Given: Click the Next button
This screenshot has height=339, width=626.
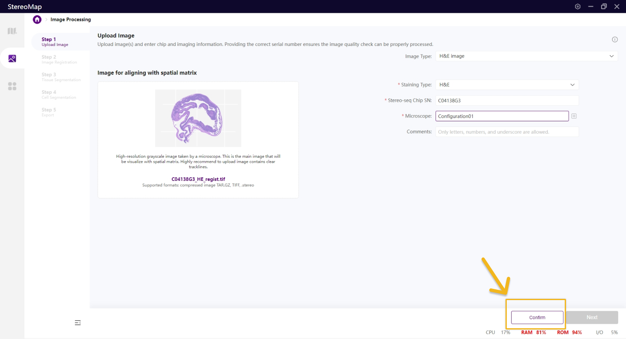Looking at the screenshot, I should coord(592,317).
